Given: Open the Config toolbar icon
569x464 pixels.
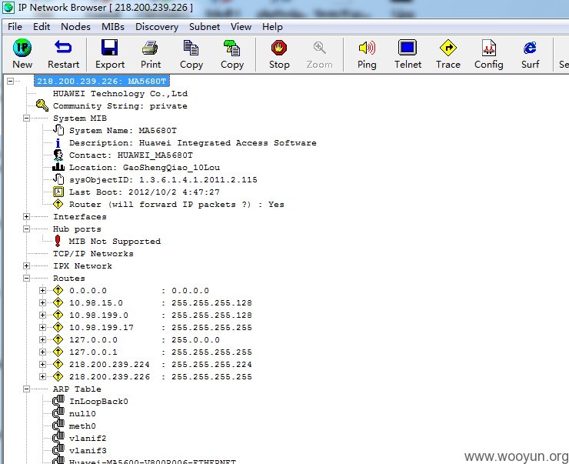Looking at the screenshot, I should coord(489,48).
